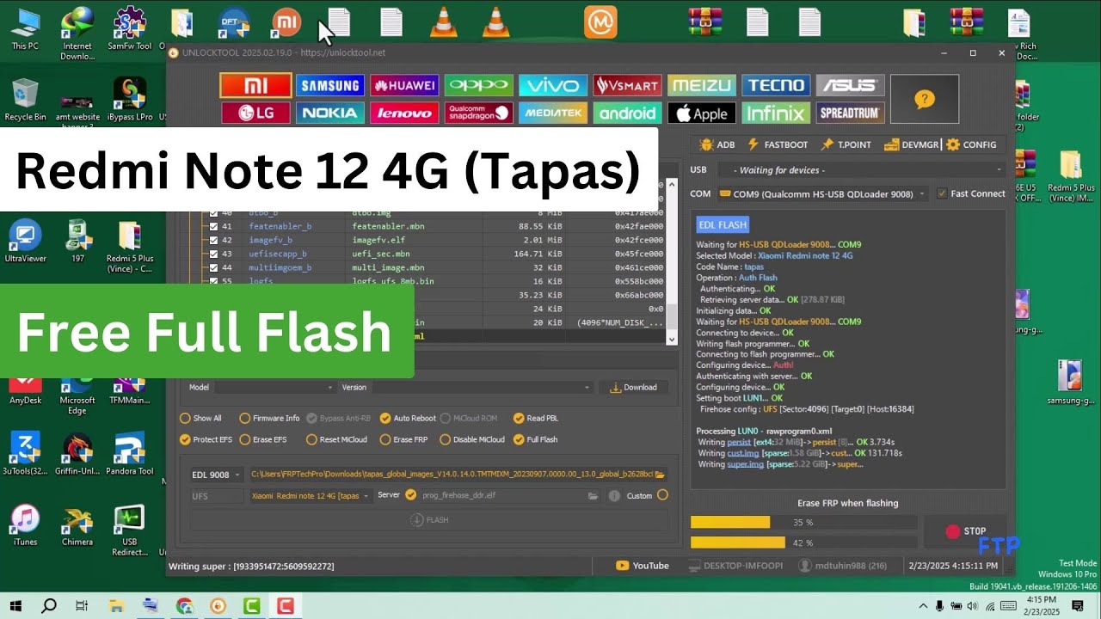Select the LG brand logo
This screenshot has width=1101, height=619.
(x=255, y=113)
